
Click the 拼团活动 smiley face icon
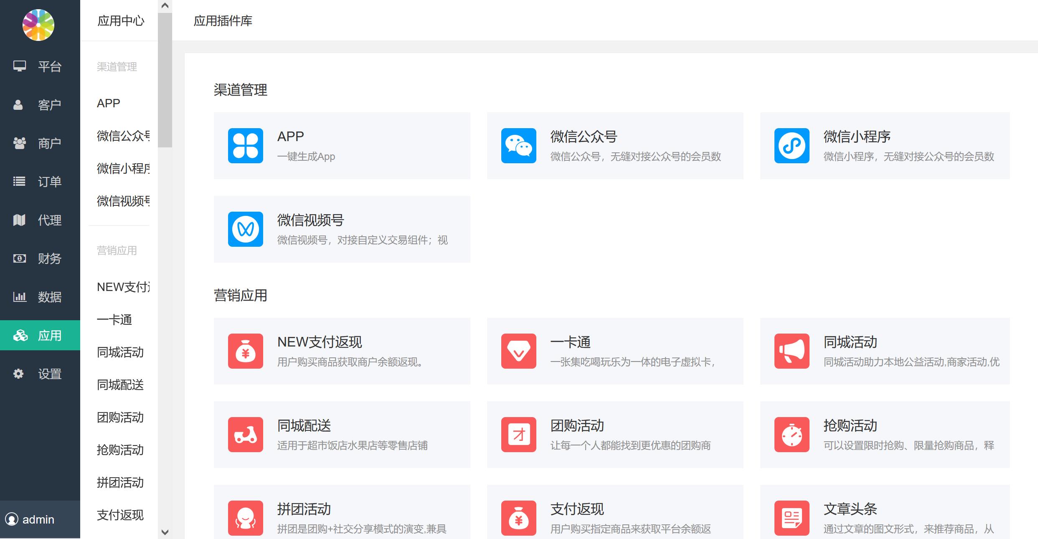click(x=245, y=518)
